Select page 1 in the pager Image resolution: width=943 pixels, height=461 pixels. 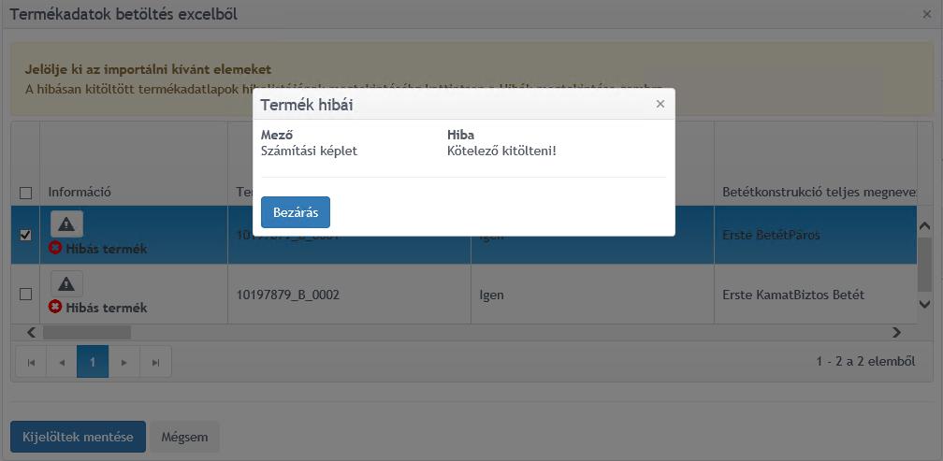(93, 362)
